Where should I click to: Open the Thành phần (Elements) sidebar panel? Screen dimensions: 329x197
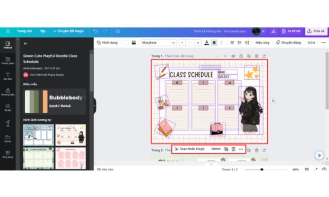[8, 60]
